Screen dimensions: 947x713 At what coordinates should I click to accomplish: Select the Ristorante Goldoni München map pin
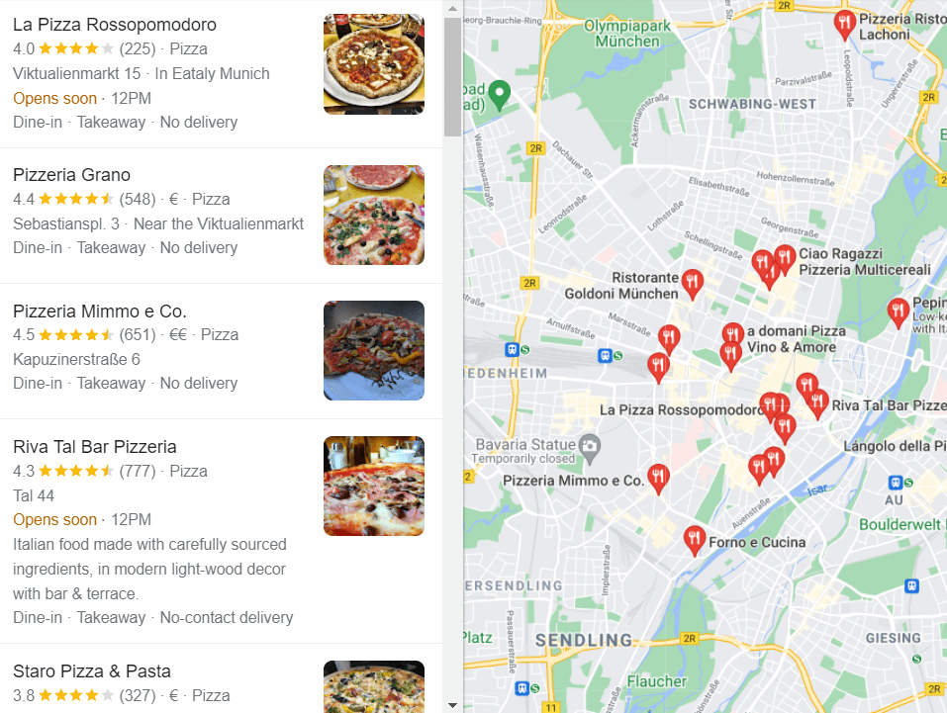coord(692,283)
